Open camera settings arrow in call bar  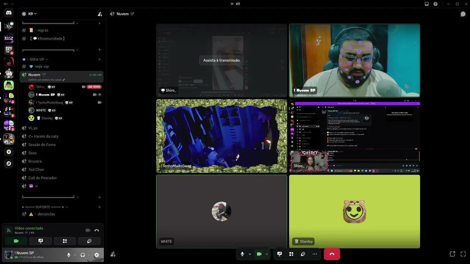tap(267, 254)
